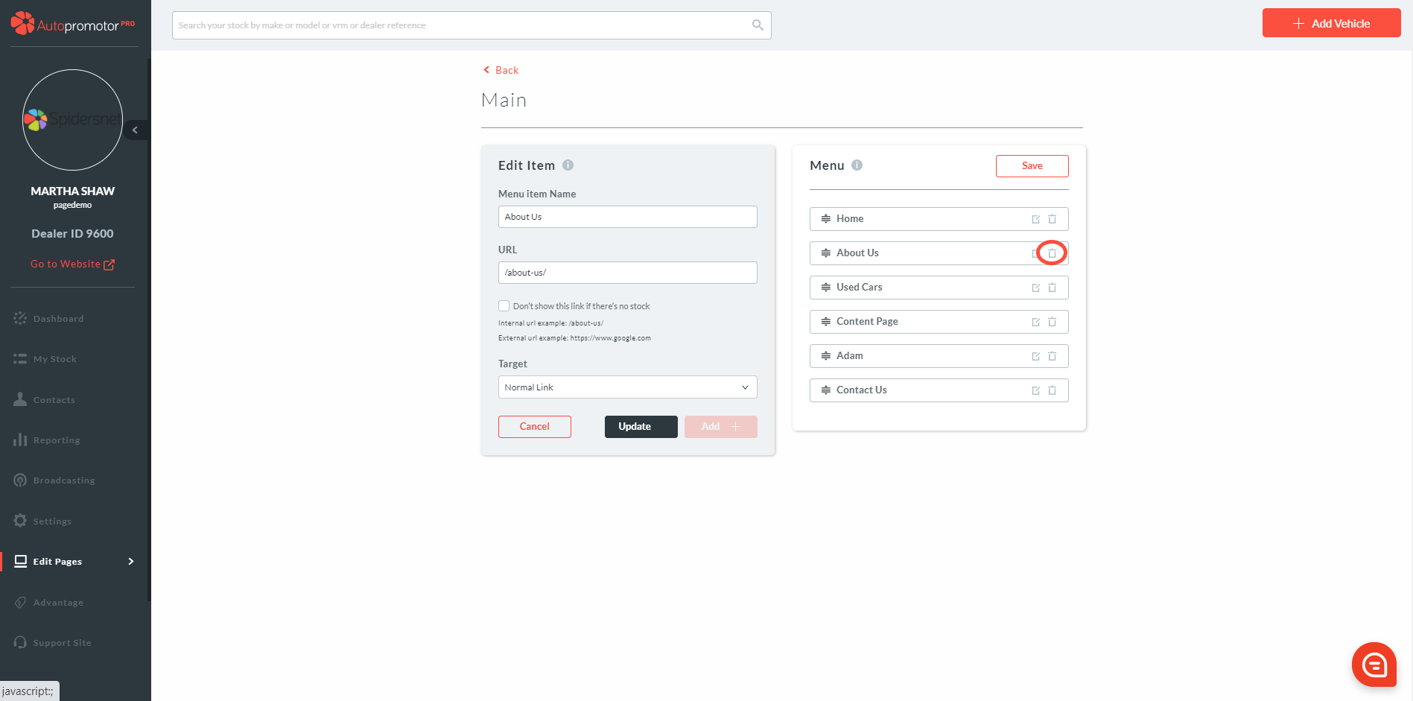This screenshot has width=1413, height=701.
Task: Edit the Home menu item
Action: tap(1035, 219)
